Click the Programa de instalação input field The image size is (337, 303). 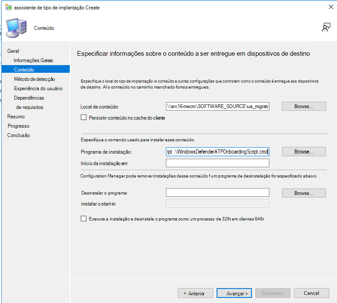[217, 152]
